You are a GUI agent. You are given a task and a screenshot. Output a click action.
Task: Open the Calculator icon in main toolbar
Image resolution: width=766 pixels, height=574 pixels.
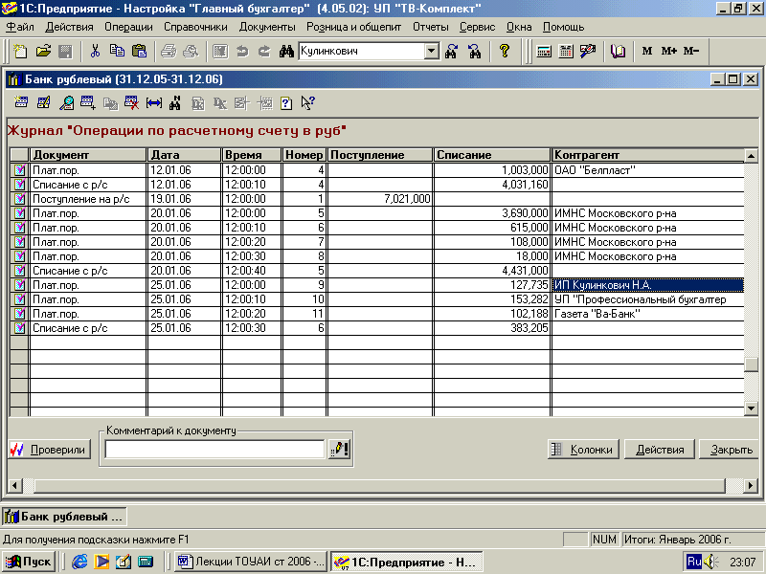point(544,51)
